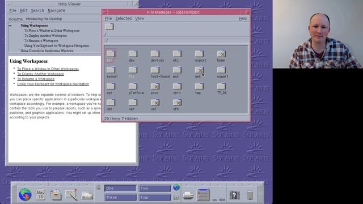Follow 'To Rename a Workspace' link
The image size is (363, 204).
(36, 79)
